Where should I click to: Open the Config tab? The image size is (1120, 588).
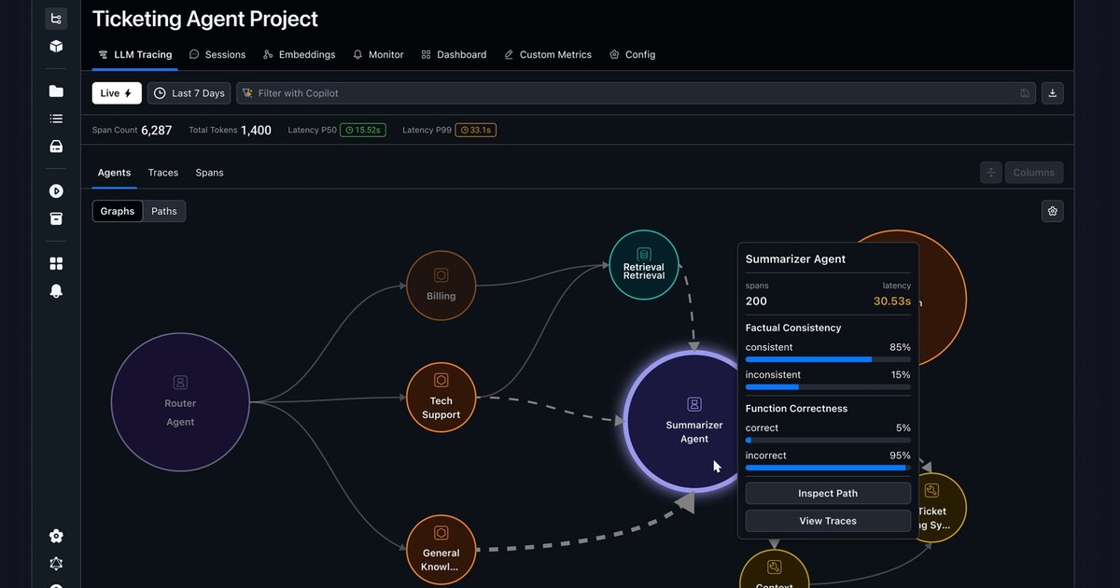[x=632, y=55]
